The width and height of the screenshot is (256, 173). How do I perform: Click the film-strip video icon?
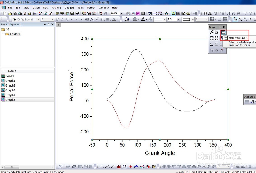tap(143, 13)
